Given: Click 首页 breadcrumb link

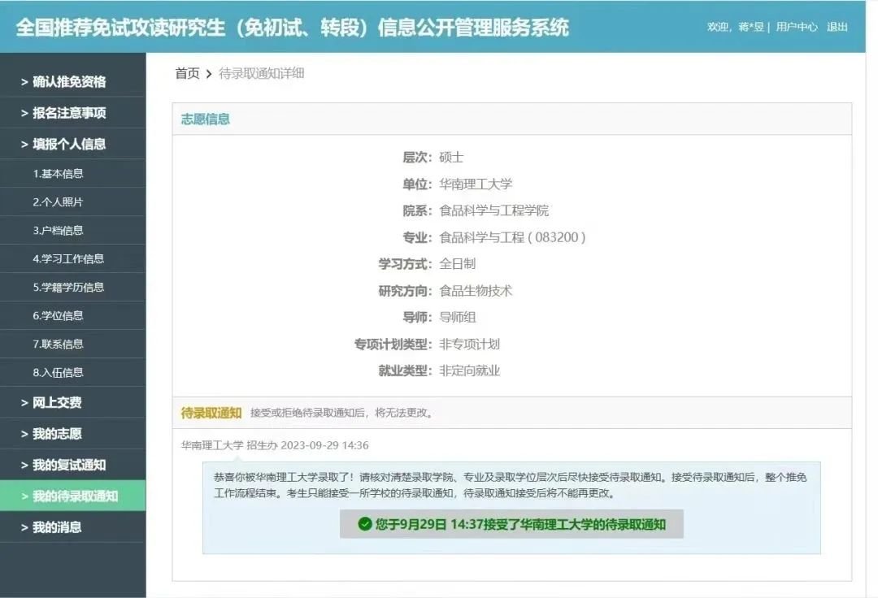Looking at the screenshot, I should [x=187, y=74].
